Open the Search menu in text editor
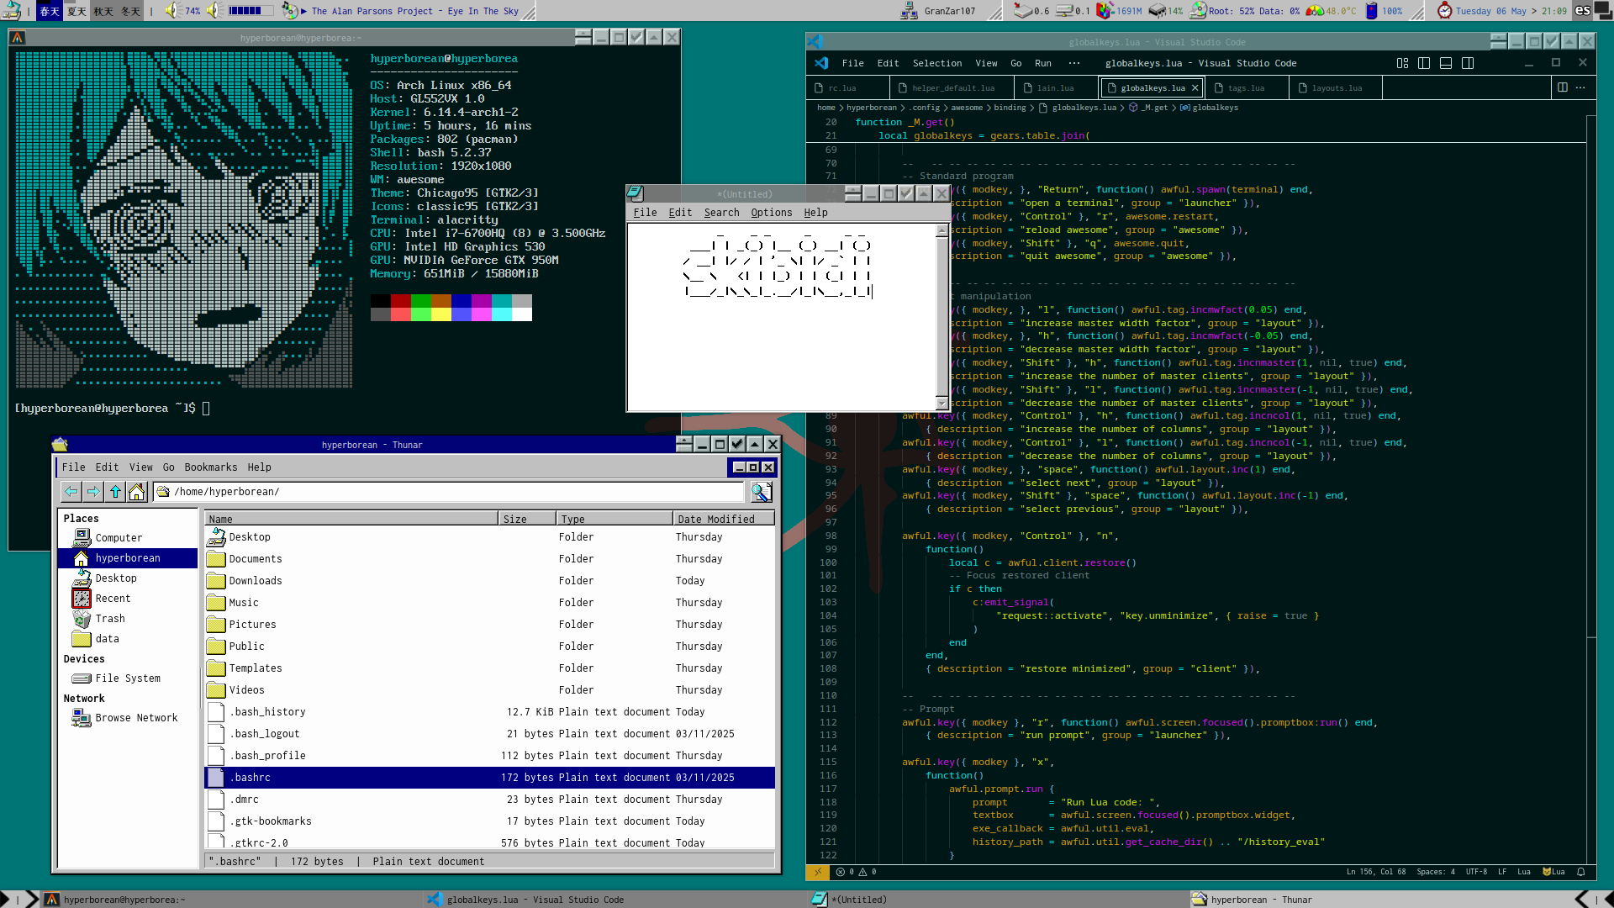The width and height of the screenshot is (1614, 908). click(x=721, y=213)
